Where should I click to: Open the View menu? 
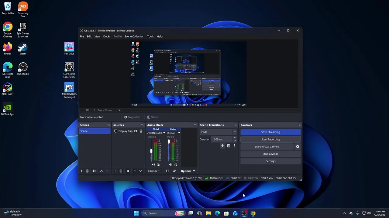pyautogui.click(x=97, y=36)
